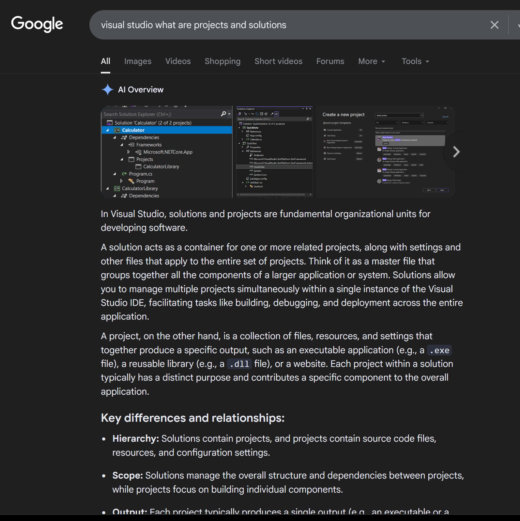The width and height of the screenshot is (520, 521).
Task: Select the Short videos tab
Action: (x=278, y=61)
